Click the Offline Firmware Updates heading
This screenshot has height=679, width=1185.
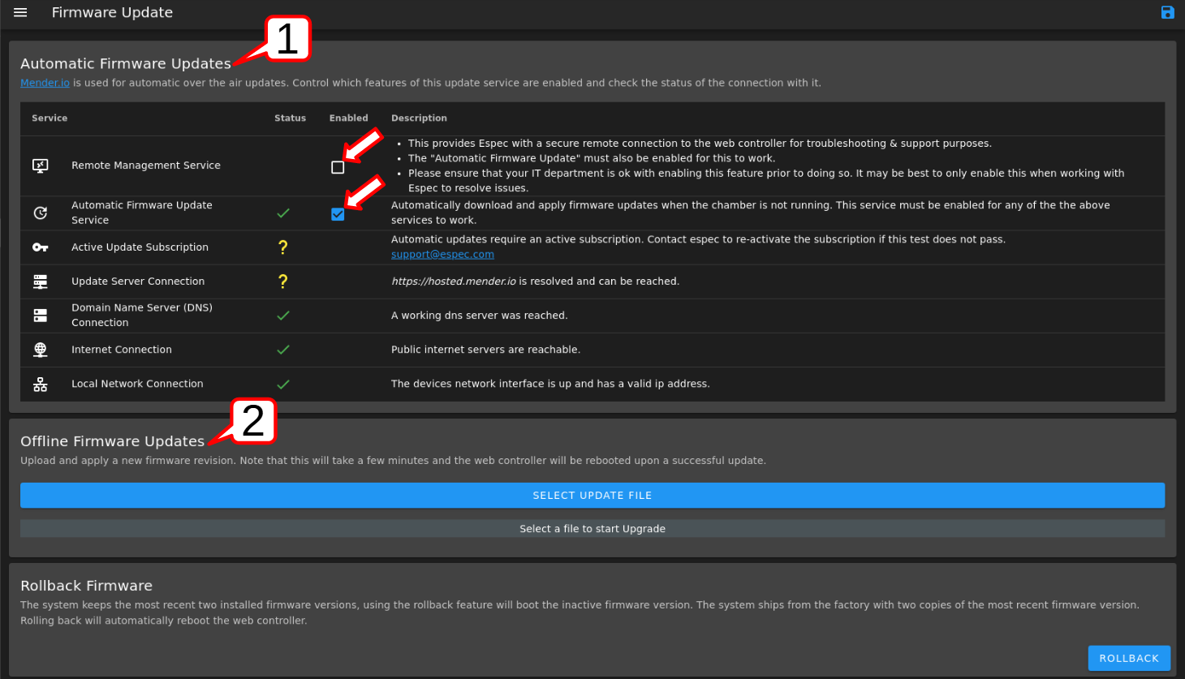click(x=112, y=441)
